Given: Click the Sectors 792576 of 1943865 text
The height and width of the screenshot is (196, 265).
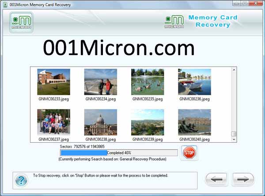Looking at the screenshot, I should click(82, 147).
